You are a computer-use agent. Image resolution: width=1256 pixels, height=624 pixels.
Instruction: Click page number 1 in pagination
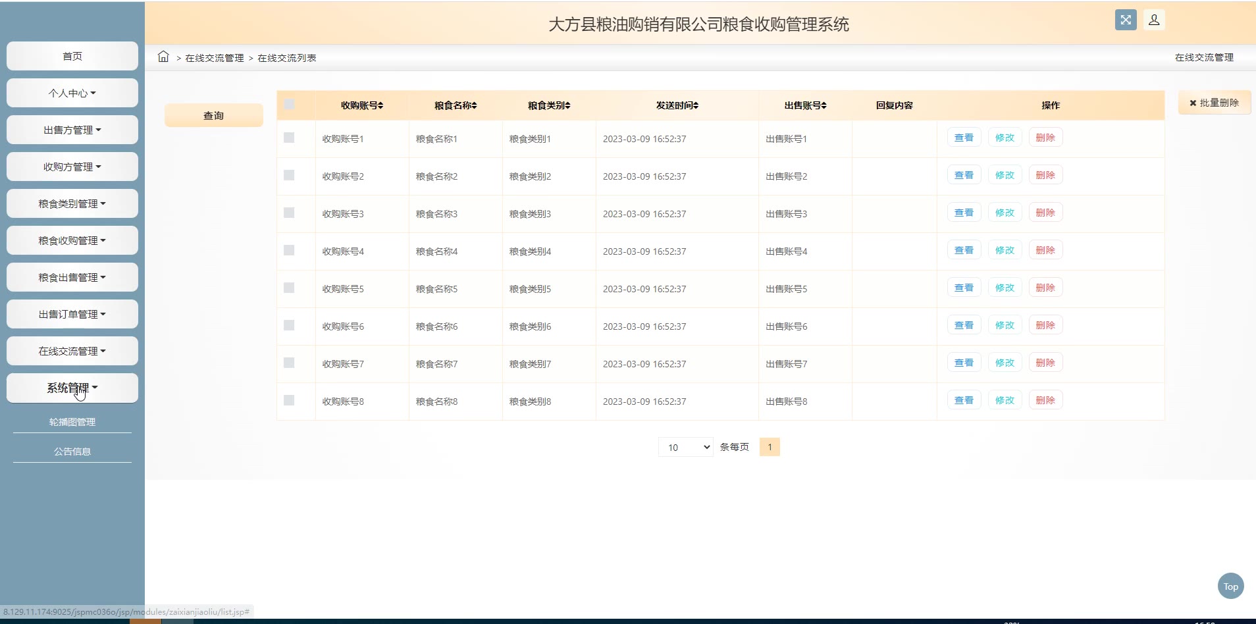click(770, 447)
